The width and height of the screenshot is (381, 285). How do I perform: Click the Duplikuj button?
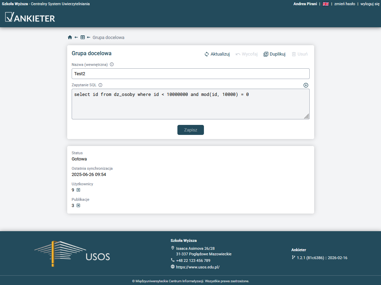click(x=275, y=54)
